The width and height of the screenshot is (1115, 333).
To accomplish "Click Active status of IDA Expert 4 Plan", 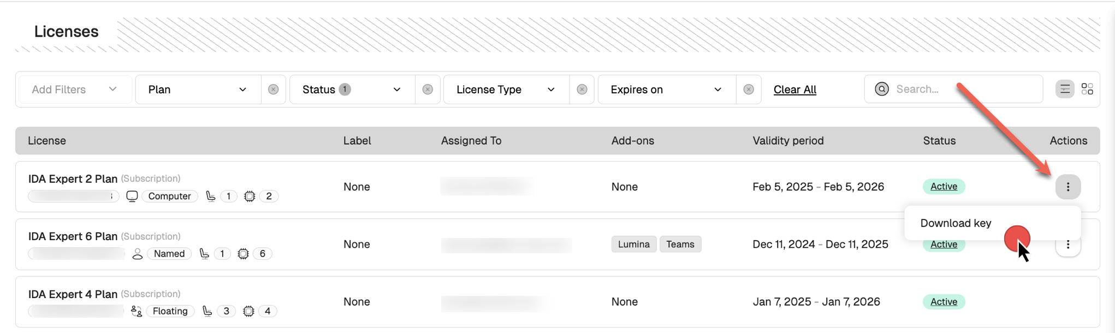I will [x=944, y=302].
